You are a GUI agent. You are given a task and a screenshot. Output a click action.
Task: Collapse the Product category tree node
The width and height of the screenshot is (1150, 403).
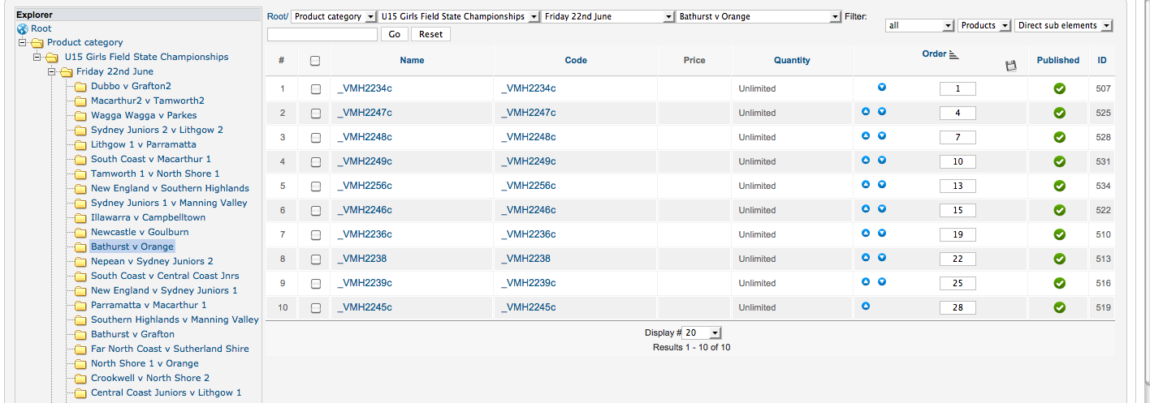[x=24, y=43]
